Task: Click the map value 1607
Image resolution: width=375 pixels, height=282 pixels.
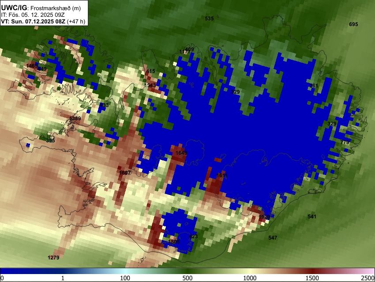Action: point(125,172)
